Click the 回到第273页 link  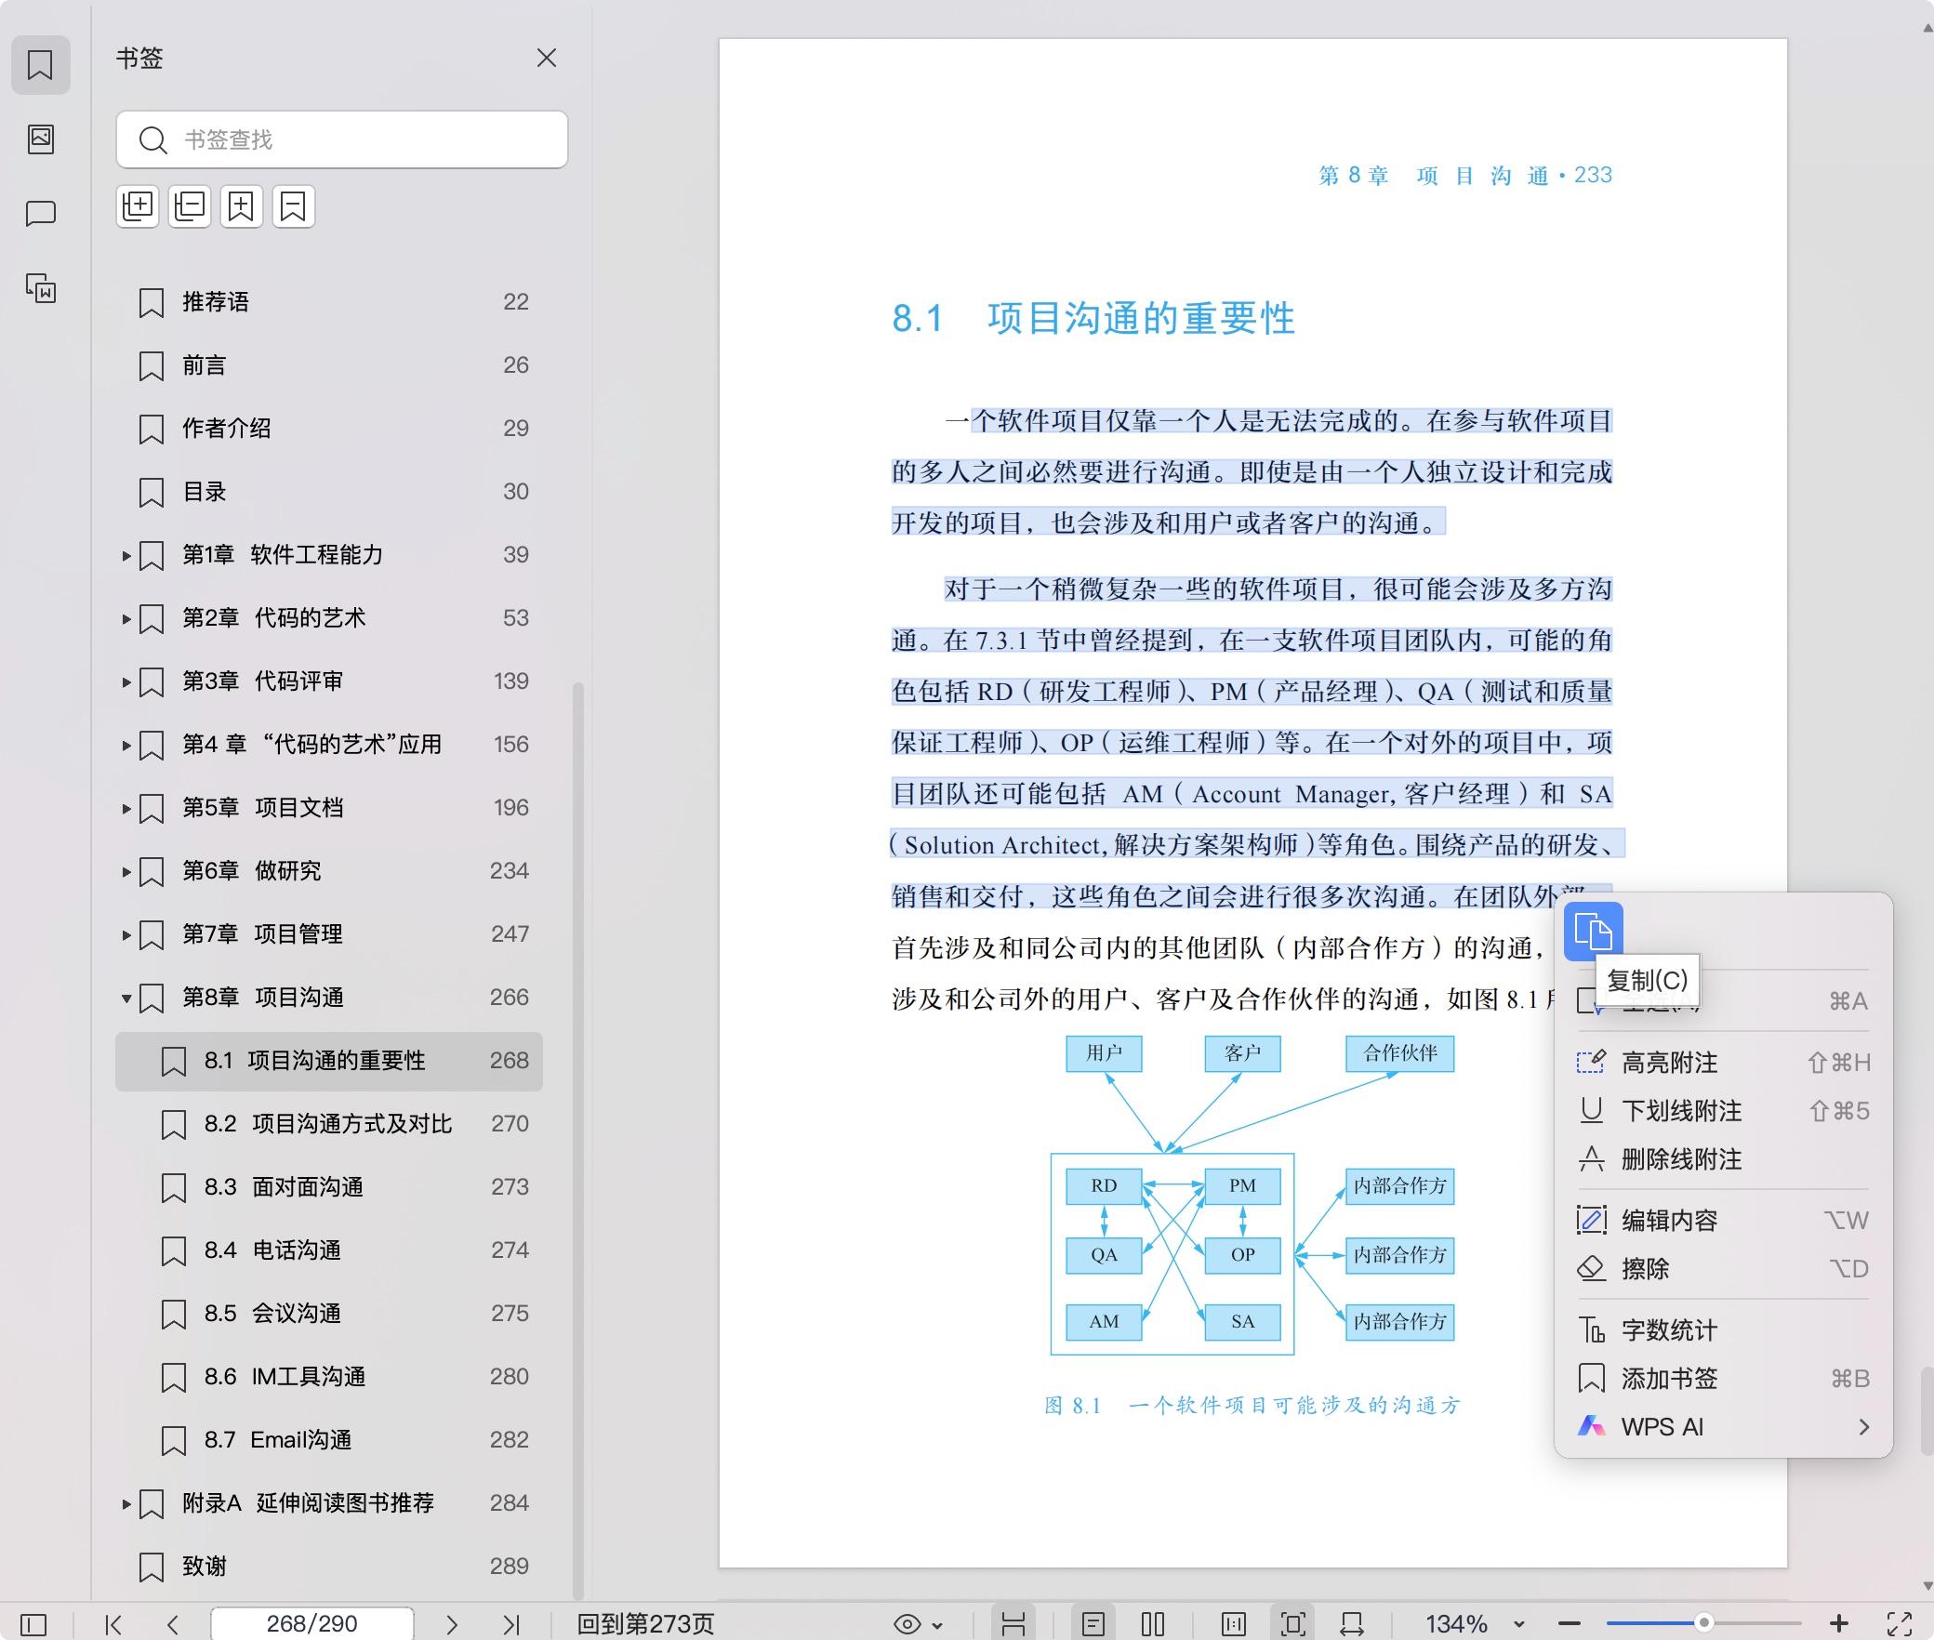pyautogui.click(x=645, y=1624)
